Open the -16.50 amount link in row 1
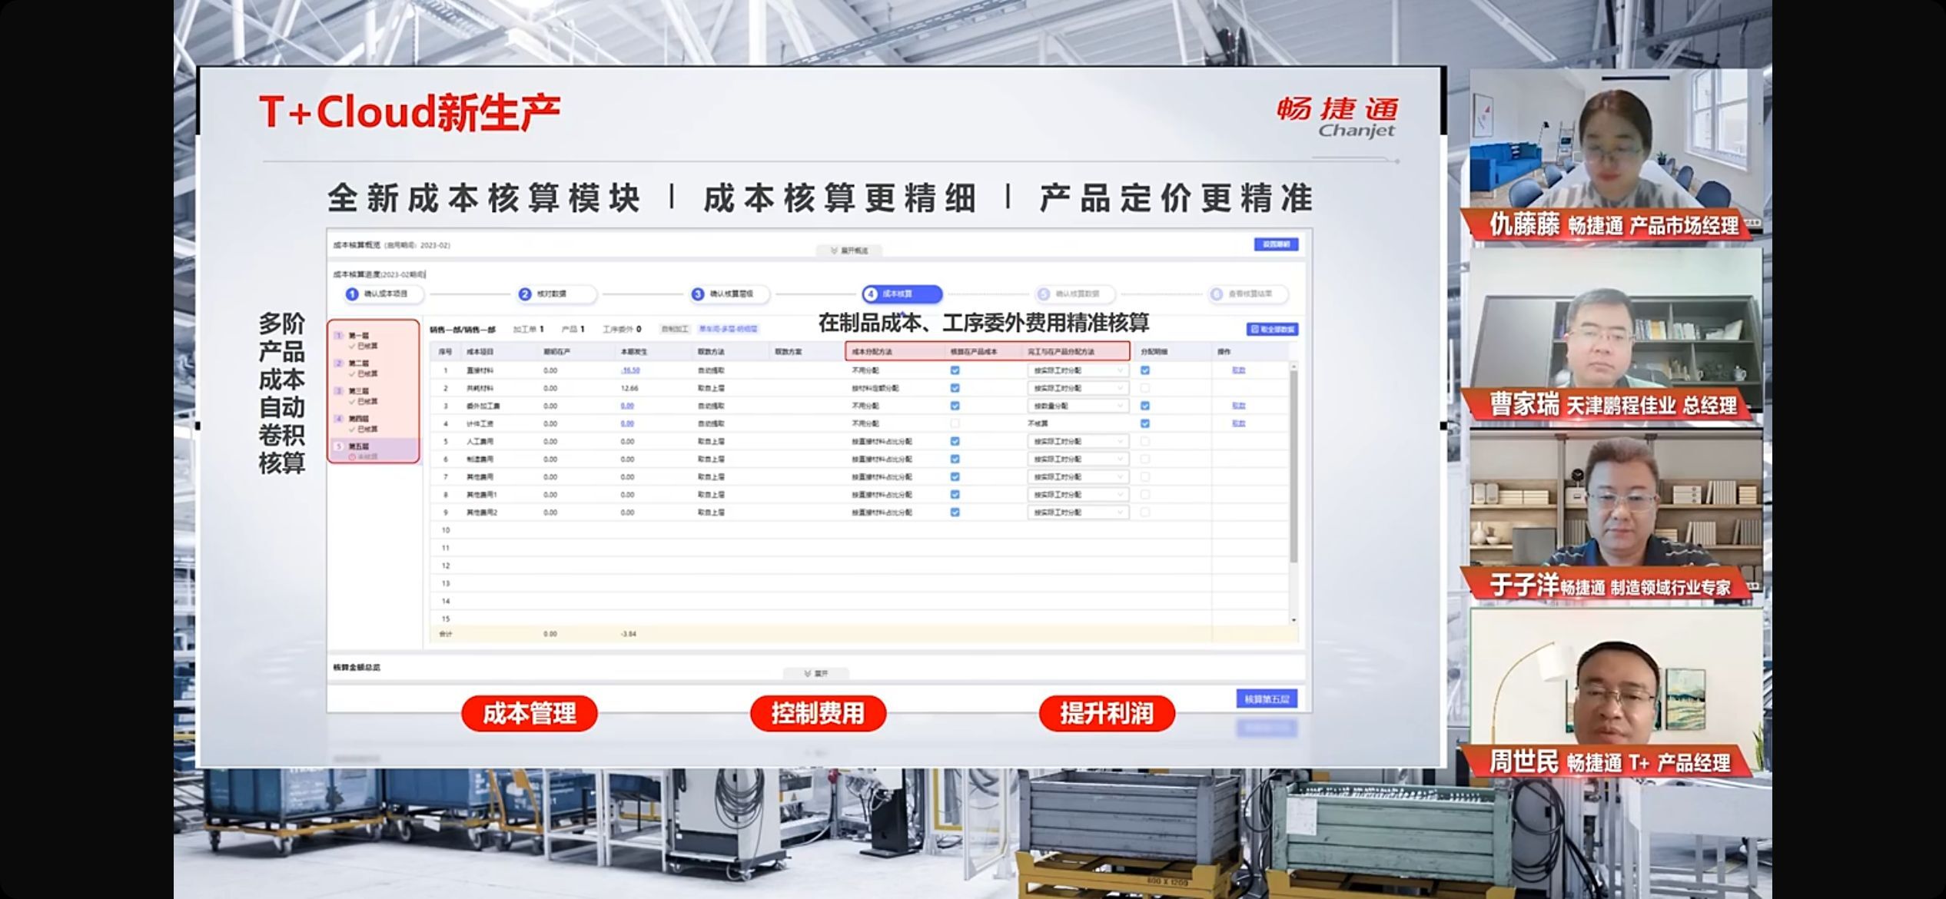 click(630, 370)
